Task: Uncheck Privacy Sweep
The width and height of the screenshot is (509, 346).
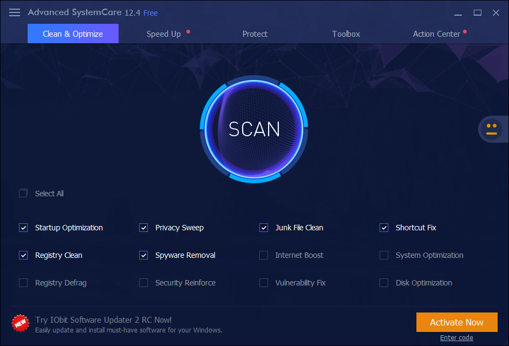Action: (143, 228)
